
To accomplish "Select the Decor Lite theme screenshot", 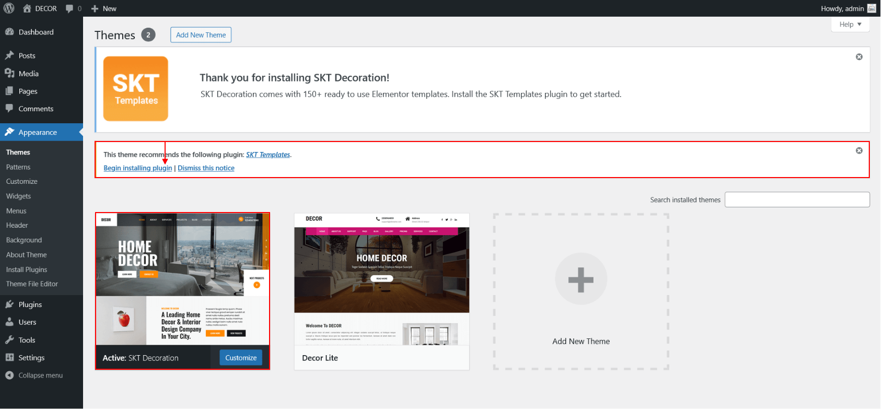I will coord(382,279).
